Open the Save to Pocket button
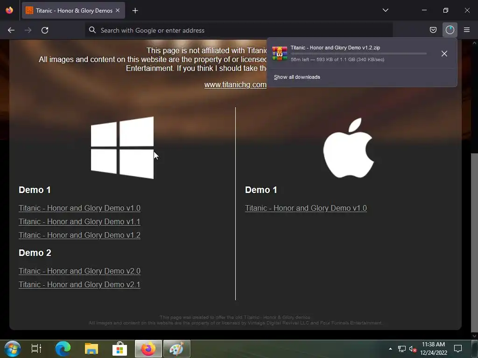478x358 pixels. (433, 30)
